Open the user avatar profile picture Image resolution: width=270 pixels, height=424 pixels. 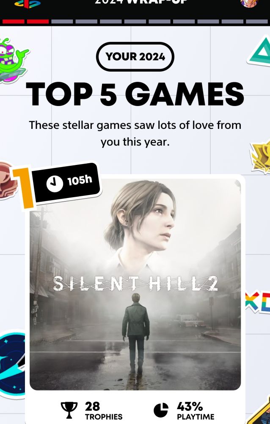click(250, 3)
